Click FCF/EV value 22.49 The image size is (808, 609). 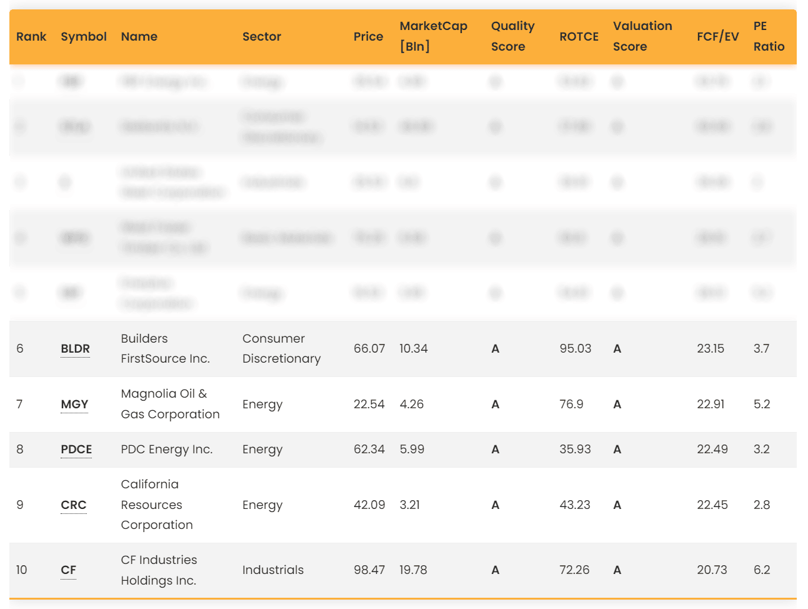tap(712, 450)
